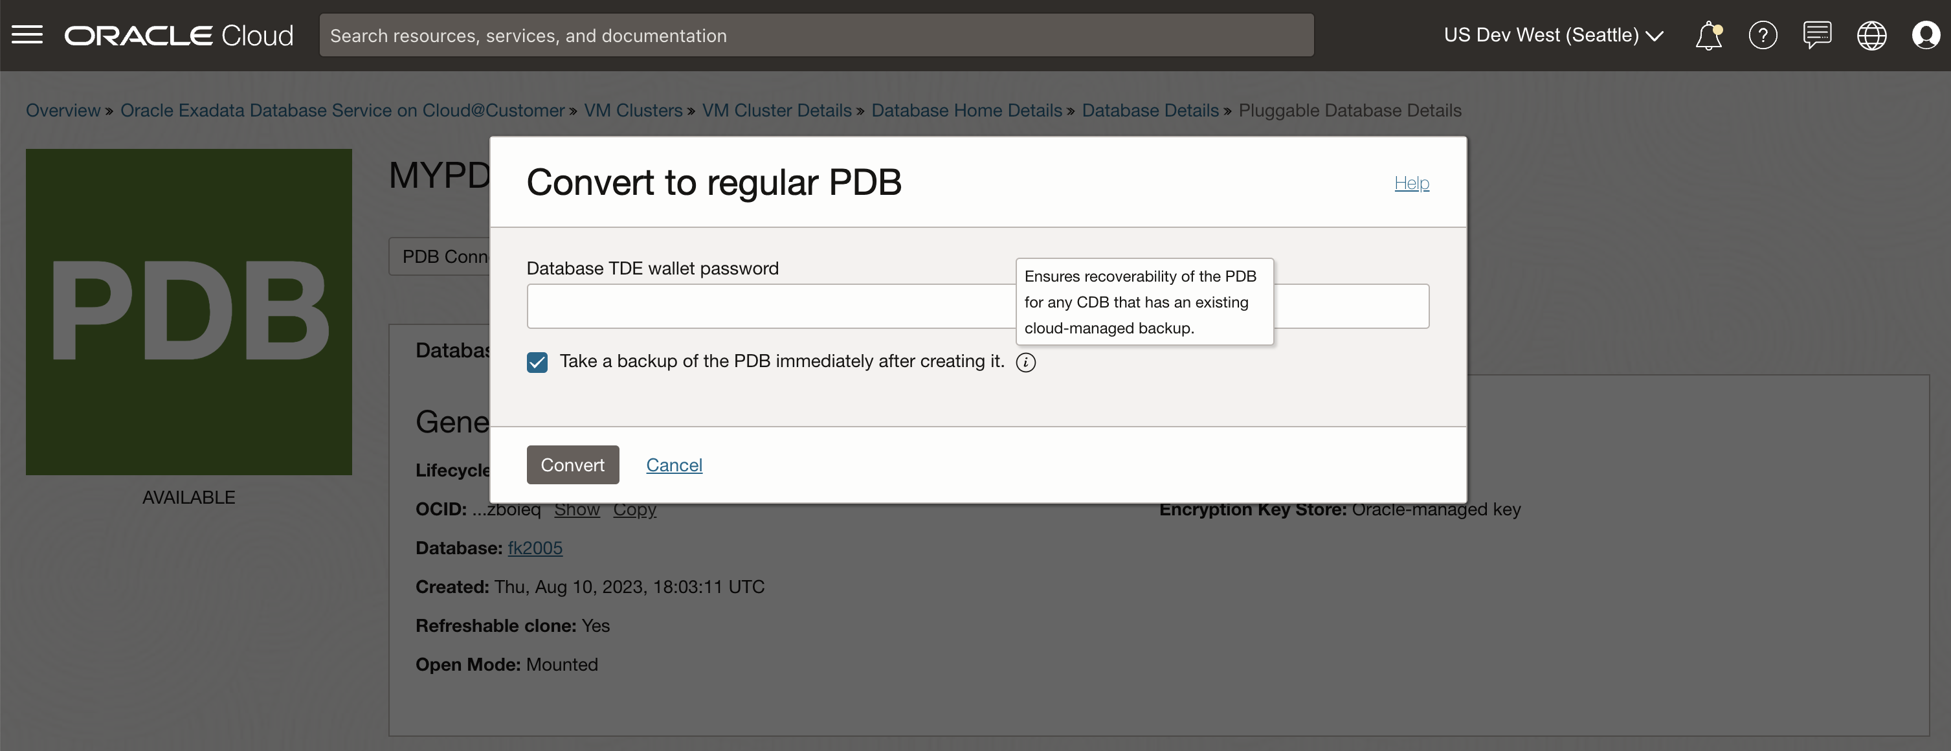Open the Help link in dialog
This screenshot has height=751, width=1951.
pos(1411,183)
